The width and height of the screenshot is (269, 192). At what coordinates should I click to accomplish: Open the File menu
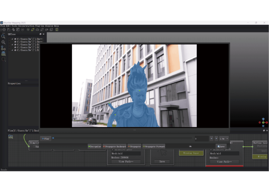[x=3, y=26]
